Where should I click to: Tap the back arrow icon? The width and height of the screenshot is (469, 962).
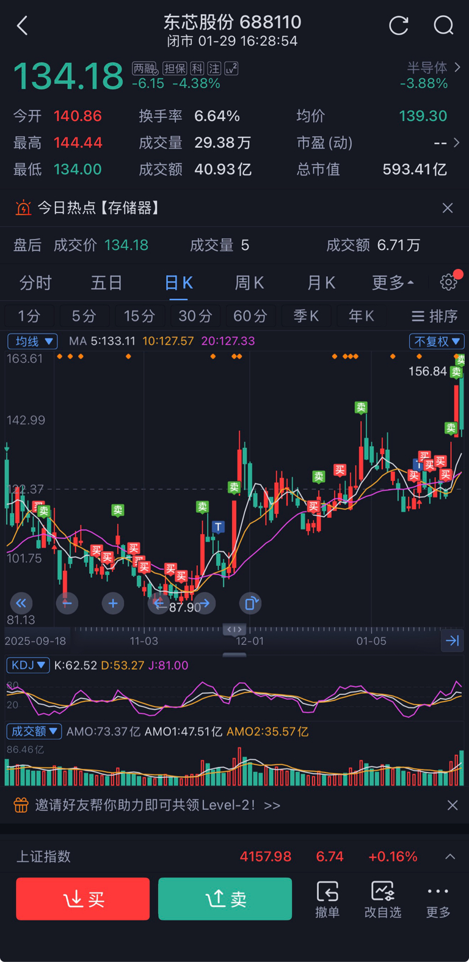(23, 26)
